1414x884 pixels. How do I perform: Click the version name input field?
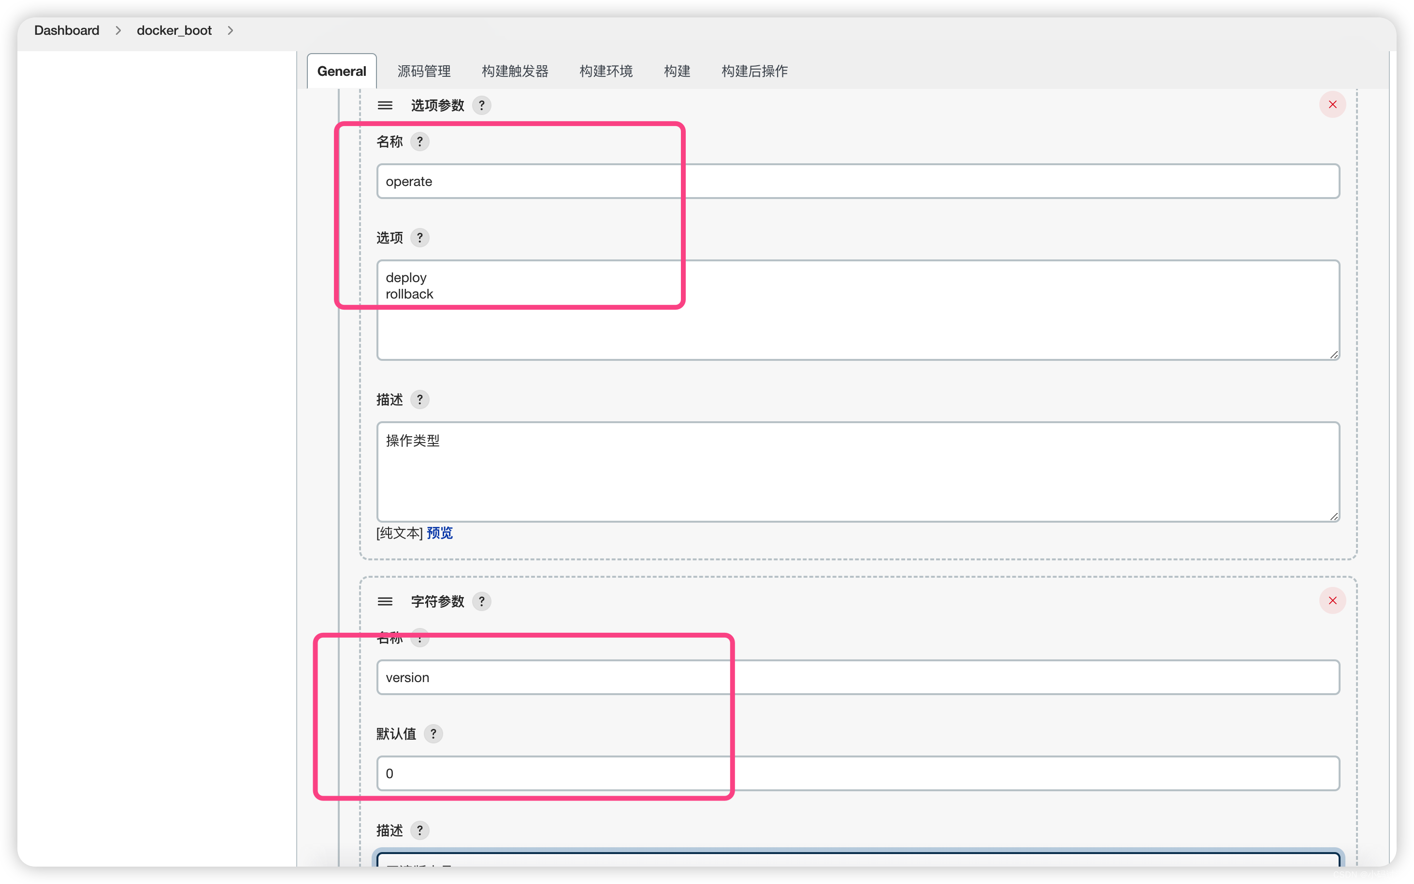tap(857, 677)
